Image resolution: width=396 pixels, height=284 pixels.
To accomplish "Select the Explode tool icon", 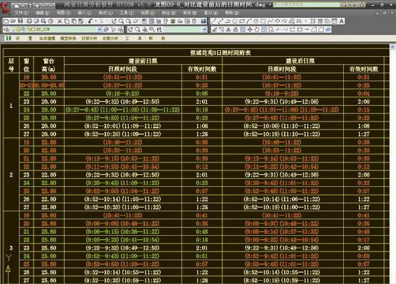I will (328, 30).
